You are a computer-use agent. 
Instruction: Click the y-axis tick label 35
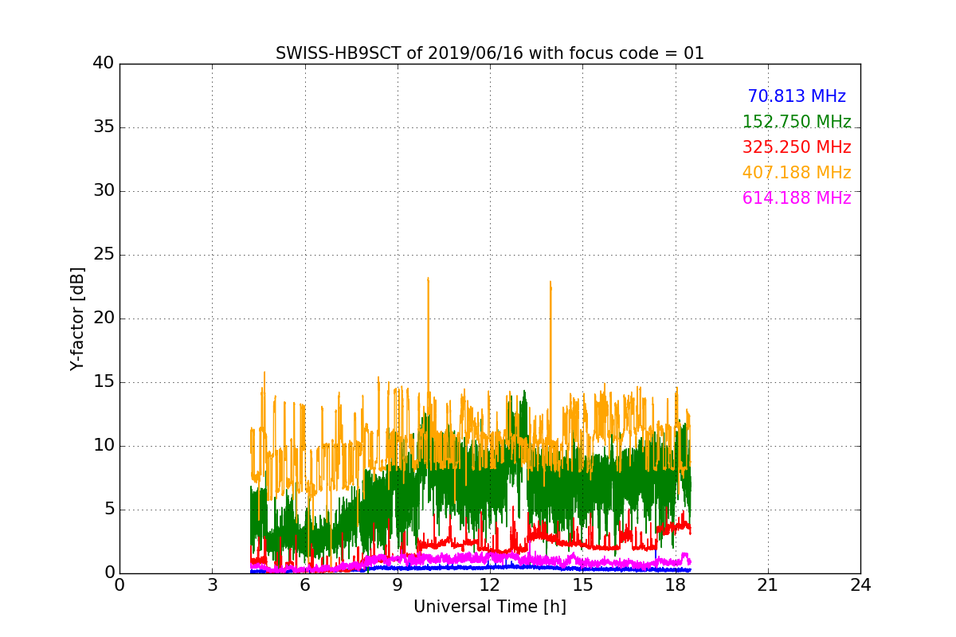tap(104, 127)
